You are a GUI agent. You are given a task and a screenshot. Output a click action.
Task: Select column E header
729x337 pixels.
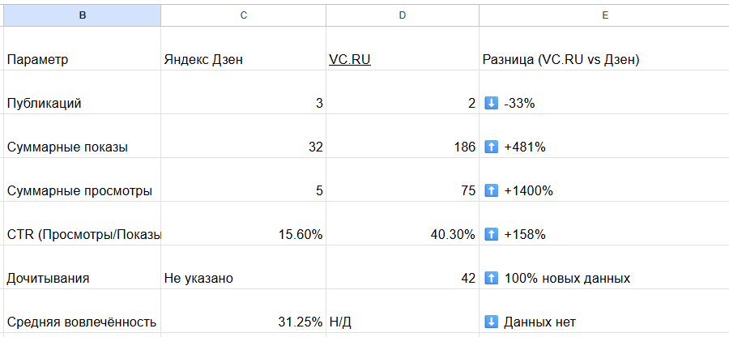coord(603,15)
